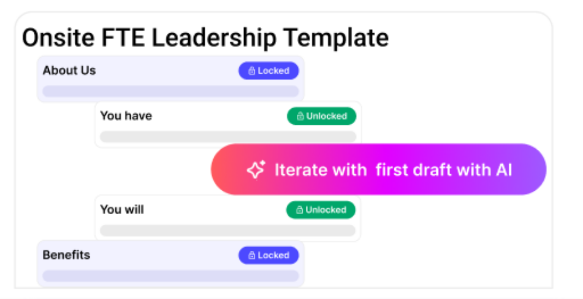Click the open padlock icon beside You have

point(300,116)
